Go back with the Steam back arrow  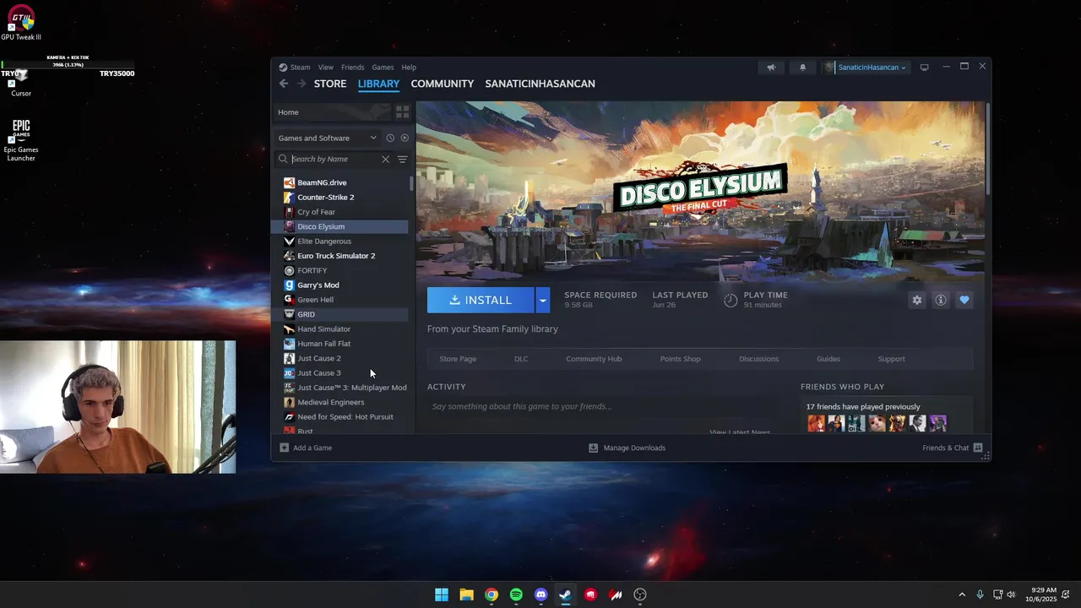point(284,84)
